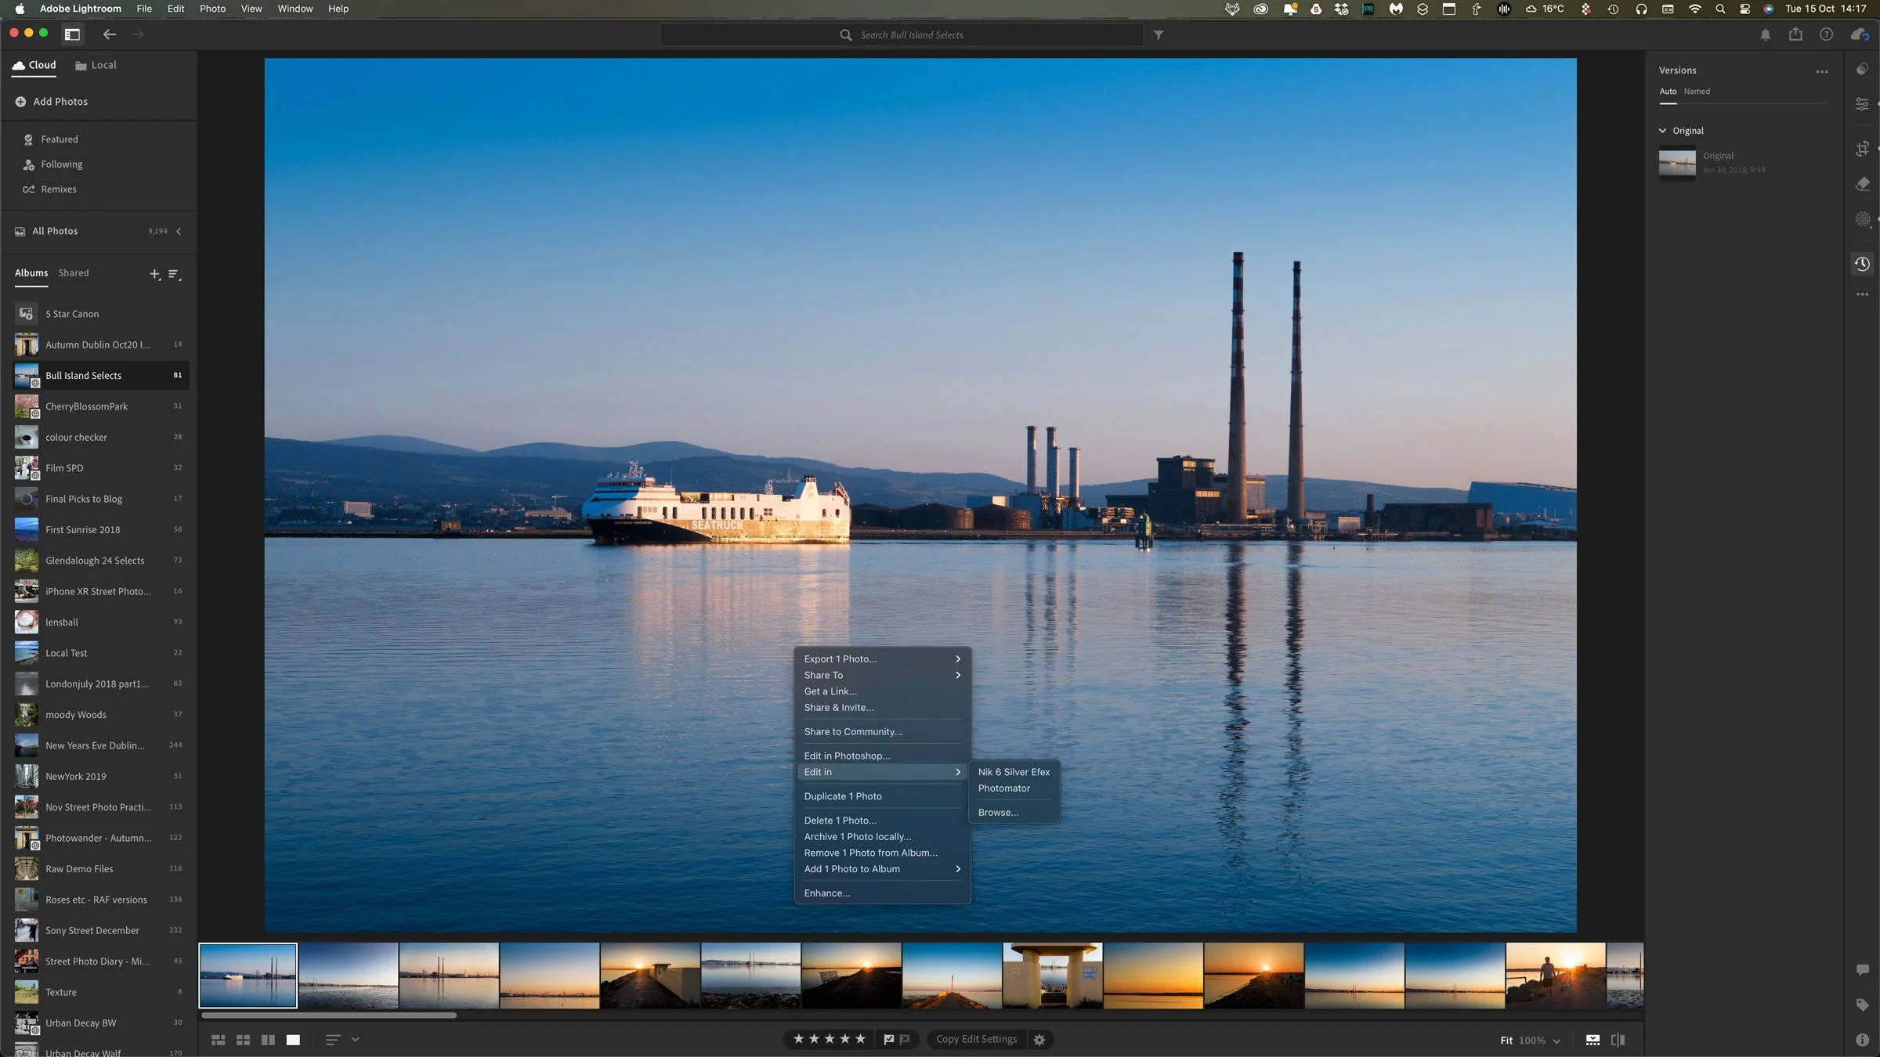The width and height of the screenshot is (1880, 1057).
Task: Select the second filmstrip thumbnail
Action: point(349,976)
